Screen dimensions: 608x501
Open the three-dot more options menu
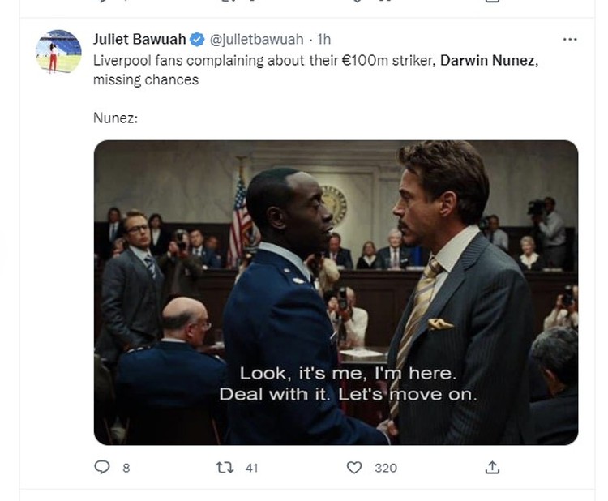click(x=570, y=39)
